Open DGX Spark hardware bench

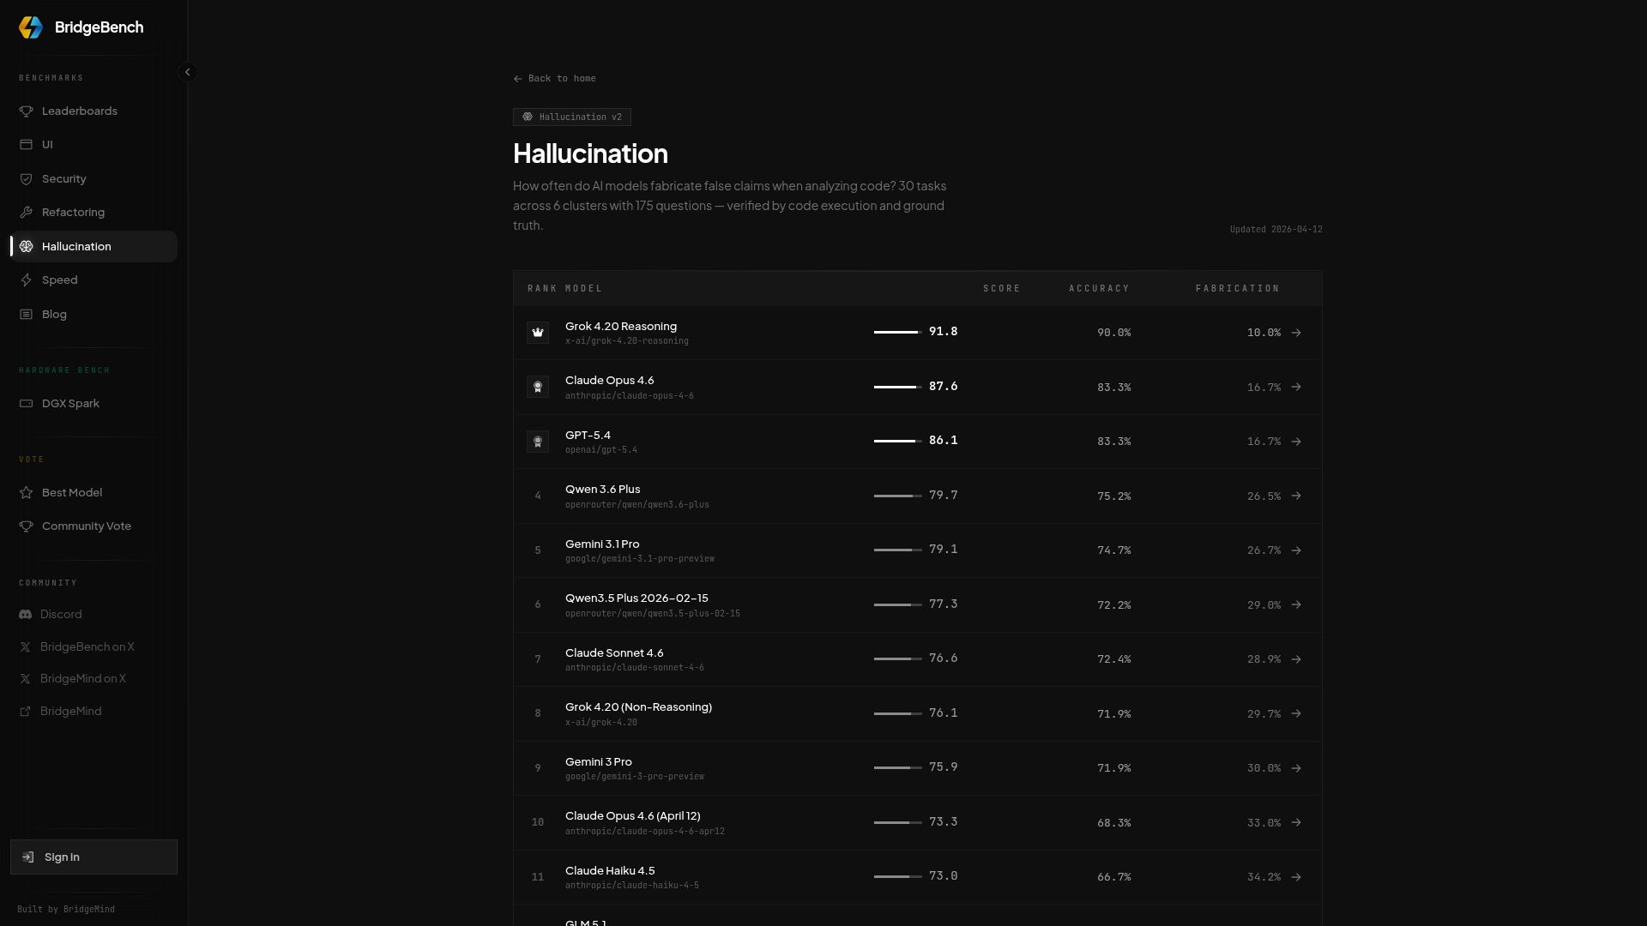click(x=94, y=404)
